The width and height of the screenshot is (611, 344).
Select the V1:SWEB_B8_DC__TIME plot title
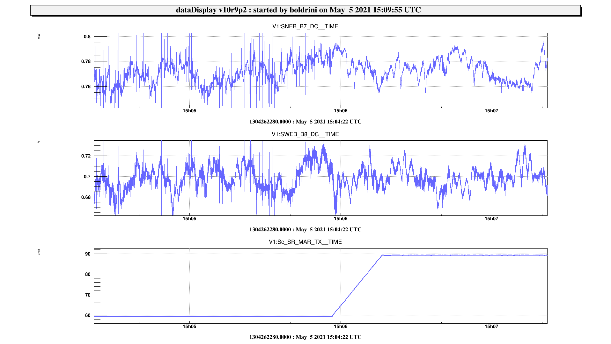(305, 134)
